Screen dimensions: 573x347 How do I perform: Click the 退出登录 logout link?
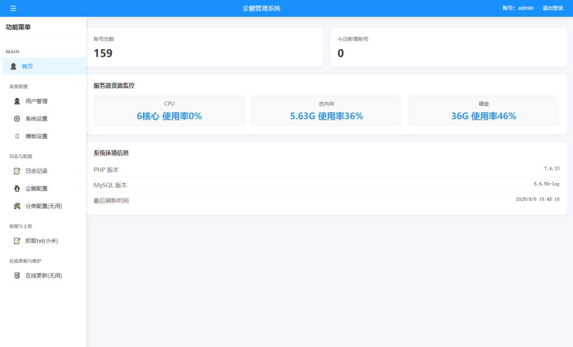click(553, 8)
